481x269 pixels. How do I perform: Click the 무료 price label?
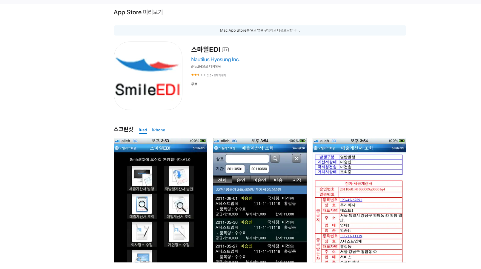(194, 84)
